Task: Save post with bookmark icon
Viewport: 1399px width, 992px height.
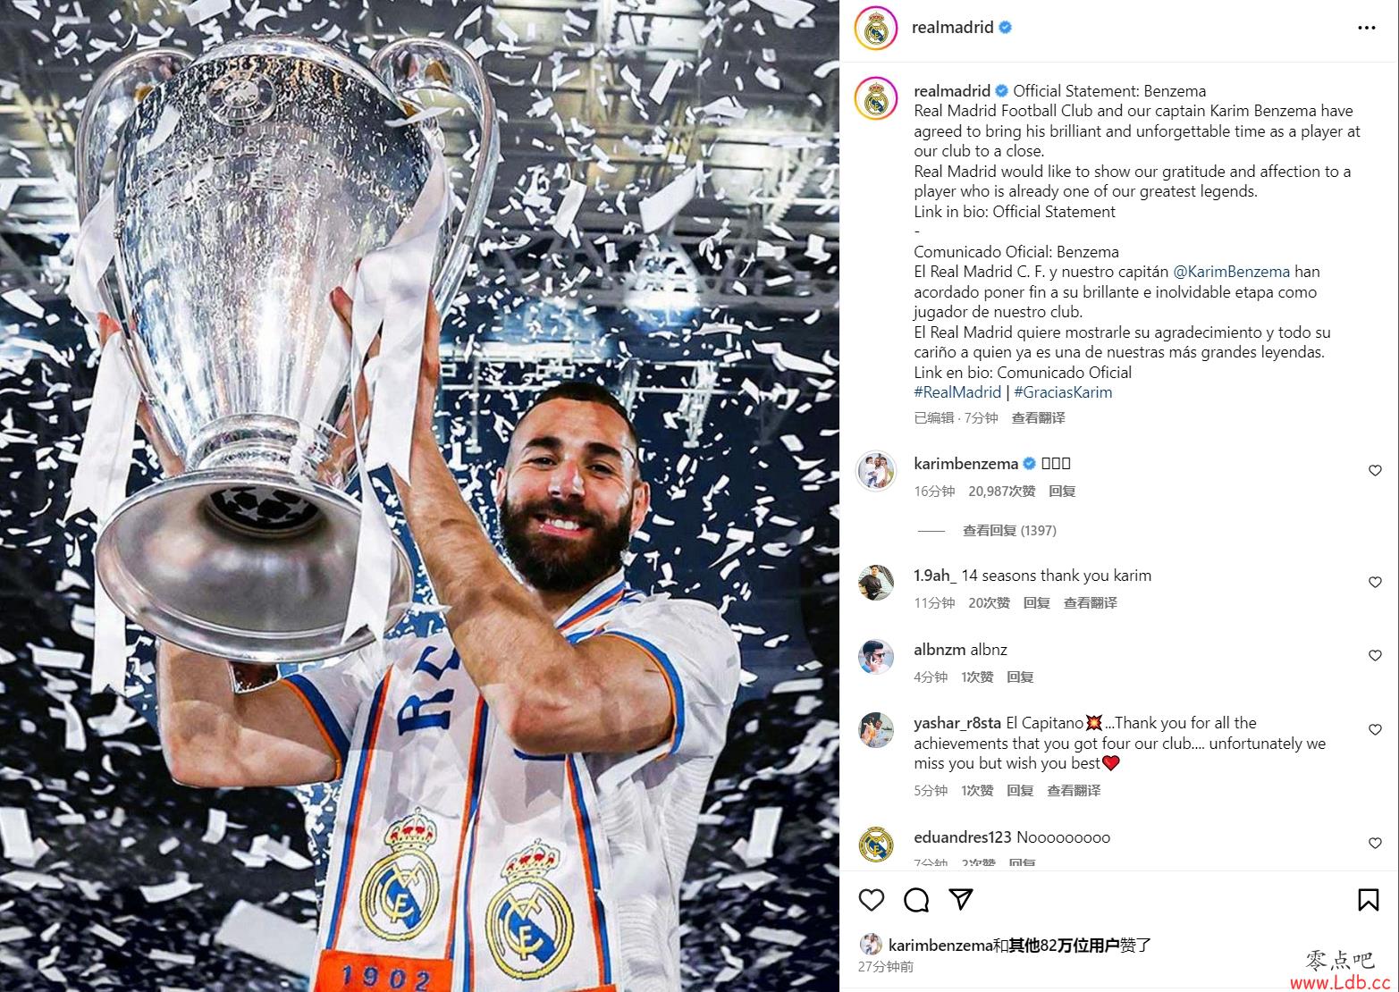Action: (1368, 899)
